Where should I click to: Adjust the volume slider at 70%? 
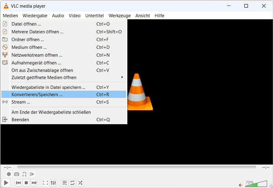[x=256, y=184]
